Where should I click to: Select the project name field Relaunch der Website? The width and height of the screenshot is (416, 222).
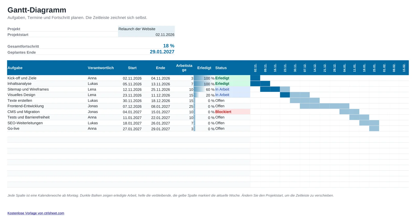point(146,29)
